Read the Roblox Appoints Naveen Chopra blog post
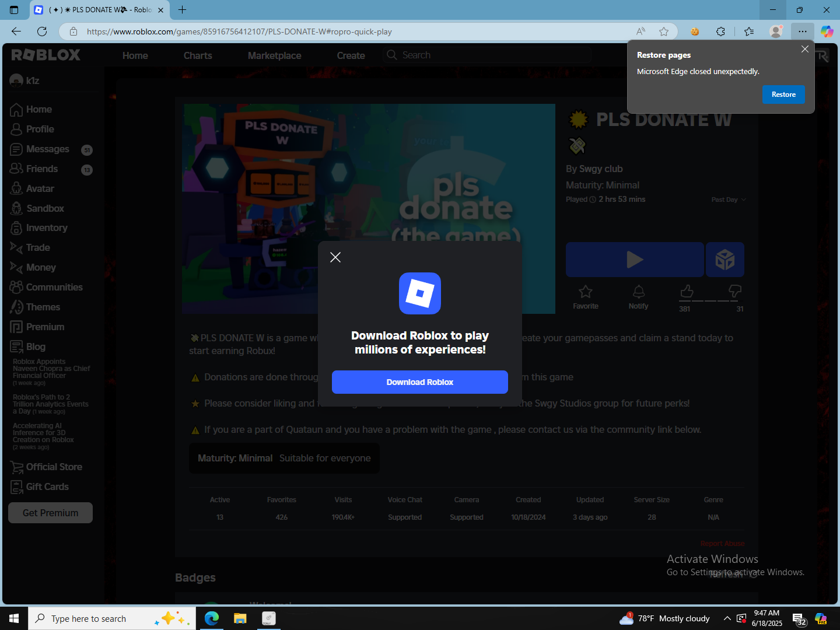This screenshot has height=630, width=840. 51,372
